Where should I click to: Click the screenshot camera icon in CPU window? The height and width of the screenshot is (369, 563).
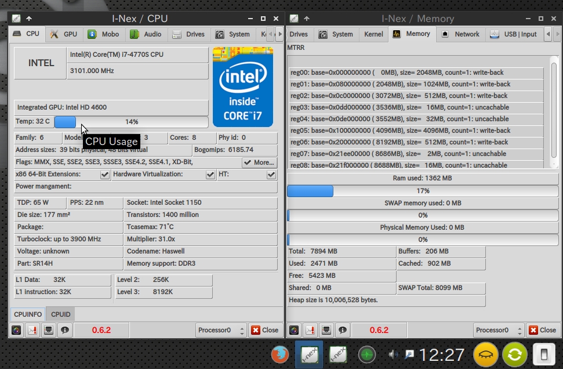(16, 330)
